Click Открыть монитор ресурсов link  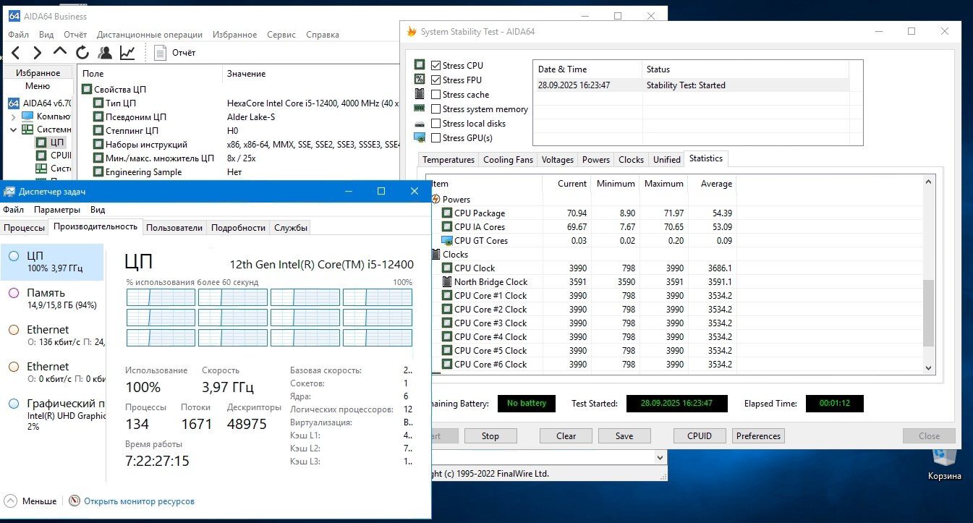tap(139, 501)
